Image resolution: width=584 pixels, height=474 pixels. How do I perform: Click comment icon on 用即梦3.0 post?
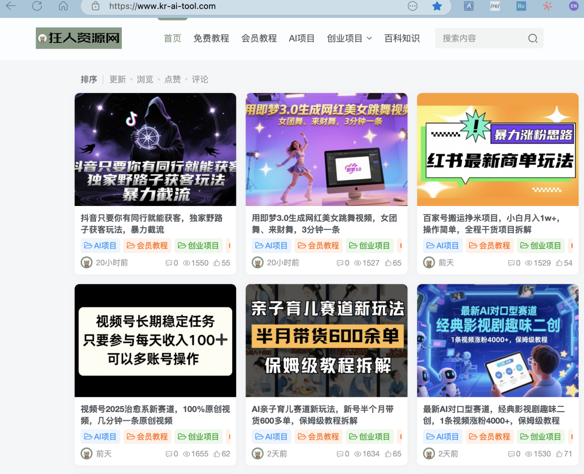[340, 263]
